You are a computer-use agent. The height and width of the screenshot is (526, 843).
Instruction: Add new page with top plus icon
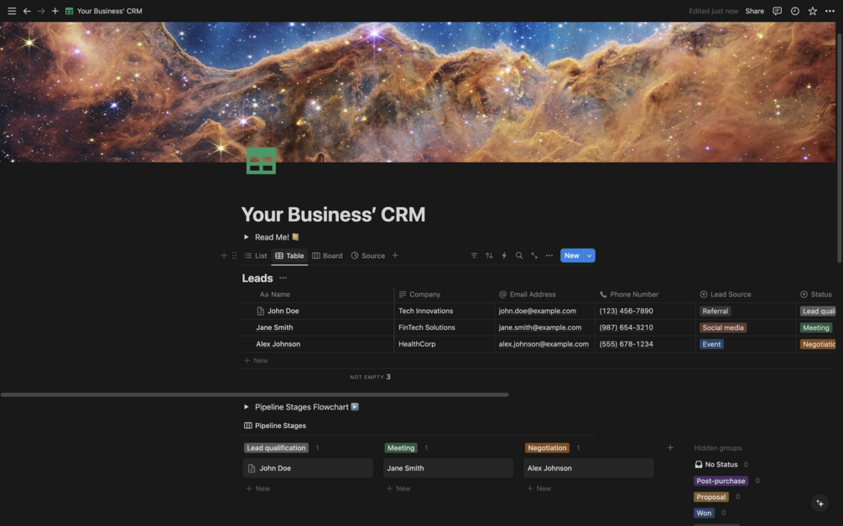pyautogui.click(x=55, y=11)
